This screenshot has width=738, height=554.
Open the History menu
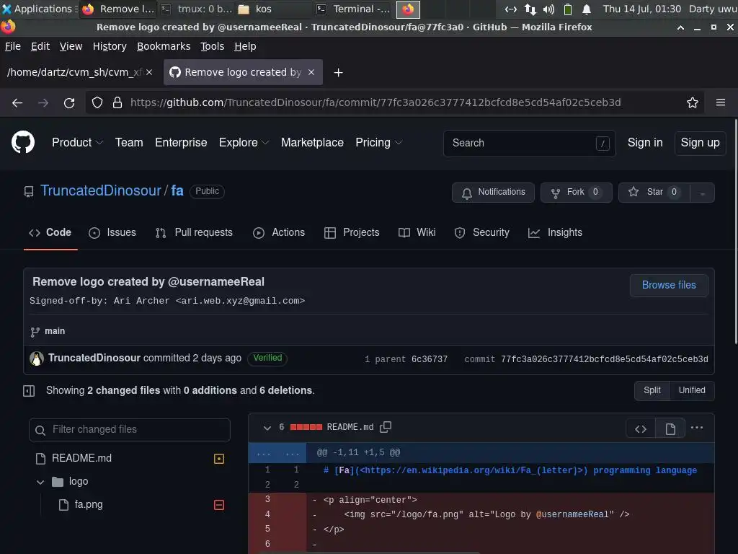110,46
